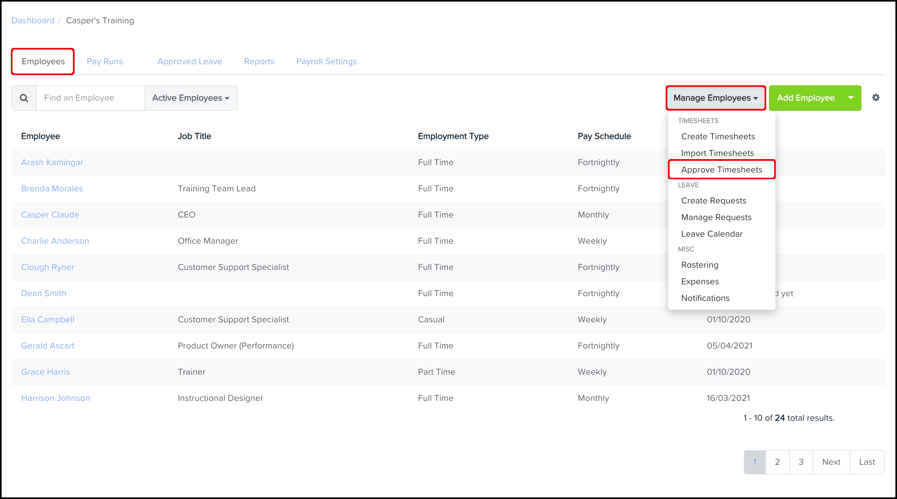The image size is (897, 499).
Task: Open Brenda Morales employee record
Action: coord(52,188)
